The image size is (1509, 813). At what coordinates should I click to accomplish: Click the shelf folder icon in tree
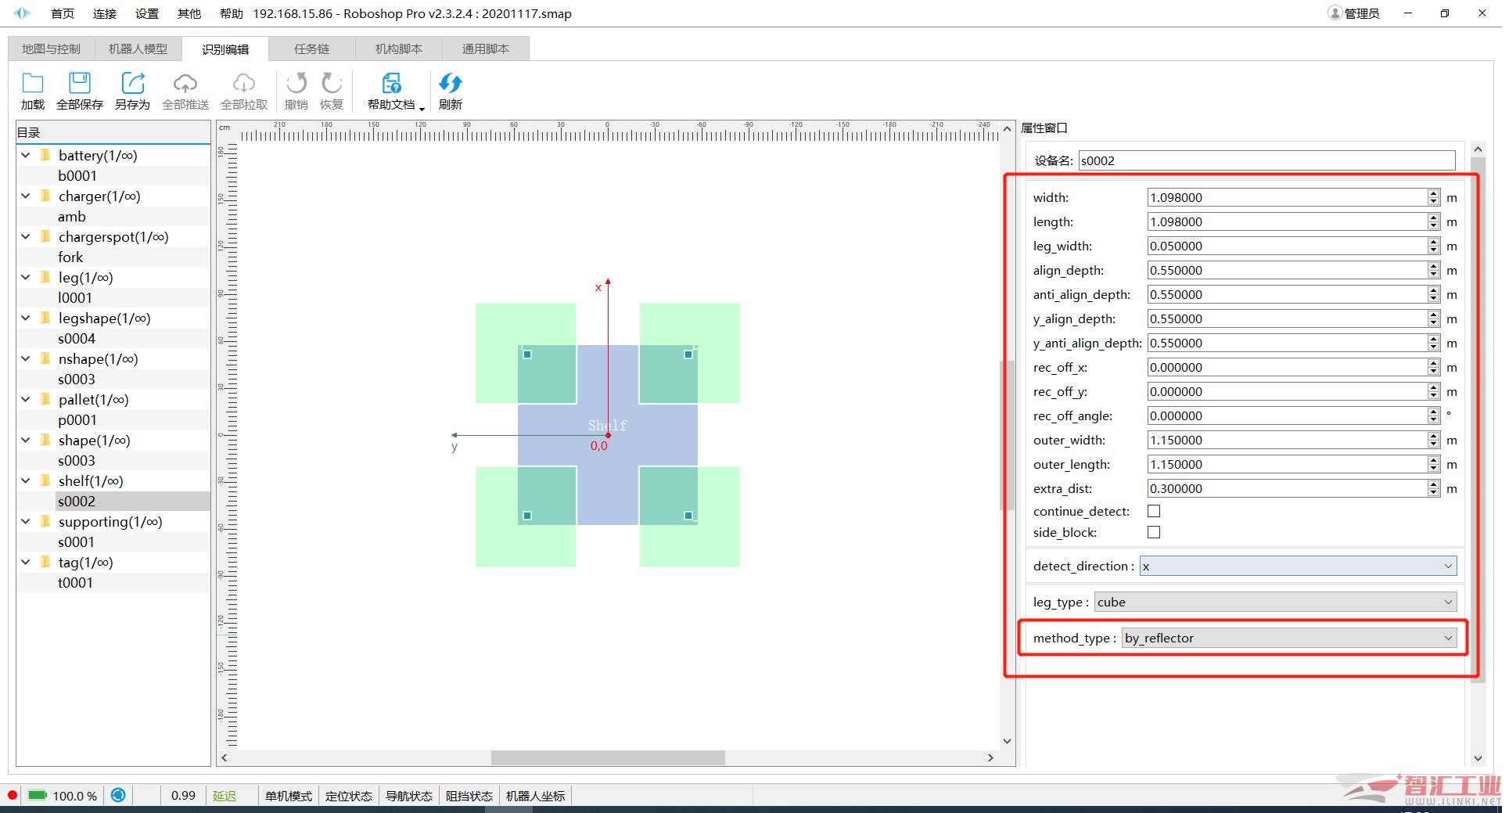pos(45,480)
